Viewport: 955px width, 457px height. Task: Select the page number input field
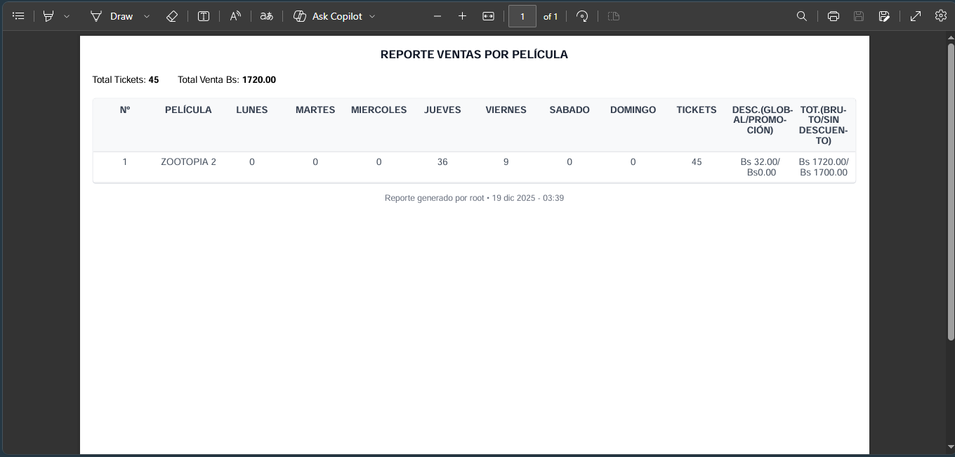tap(522, 15)
